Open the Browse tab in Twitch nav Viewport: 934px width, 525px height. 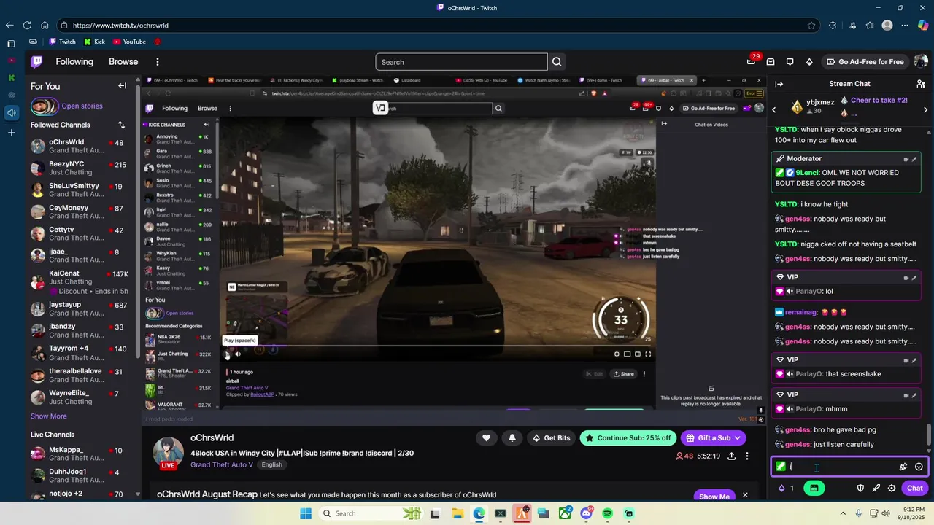123,62
